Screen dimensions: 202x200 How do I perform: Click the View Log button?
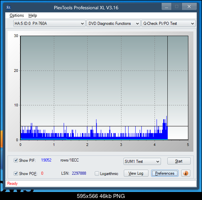coord(136,173)
